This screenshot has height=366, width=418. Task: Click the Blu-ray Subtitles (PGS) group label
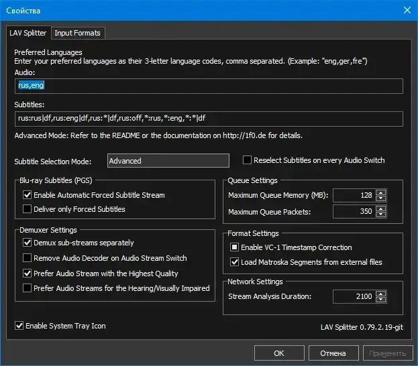[56, 180]
